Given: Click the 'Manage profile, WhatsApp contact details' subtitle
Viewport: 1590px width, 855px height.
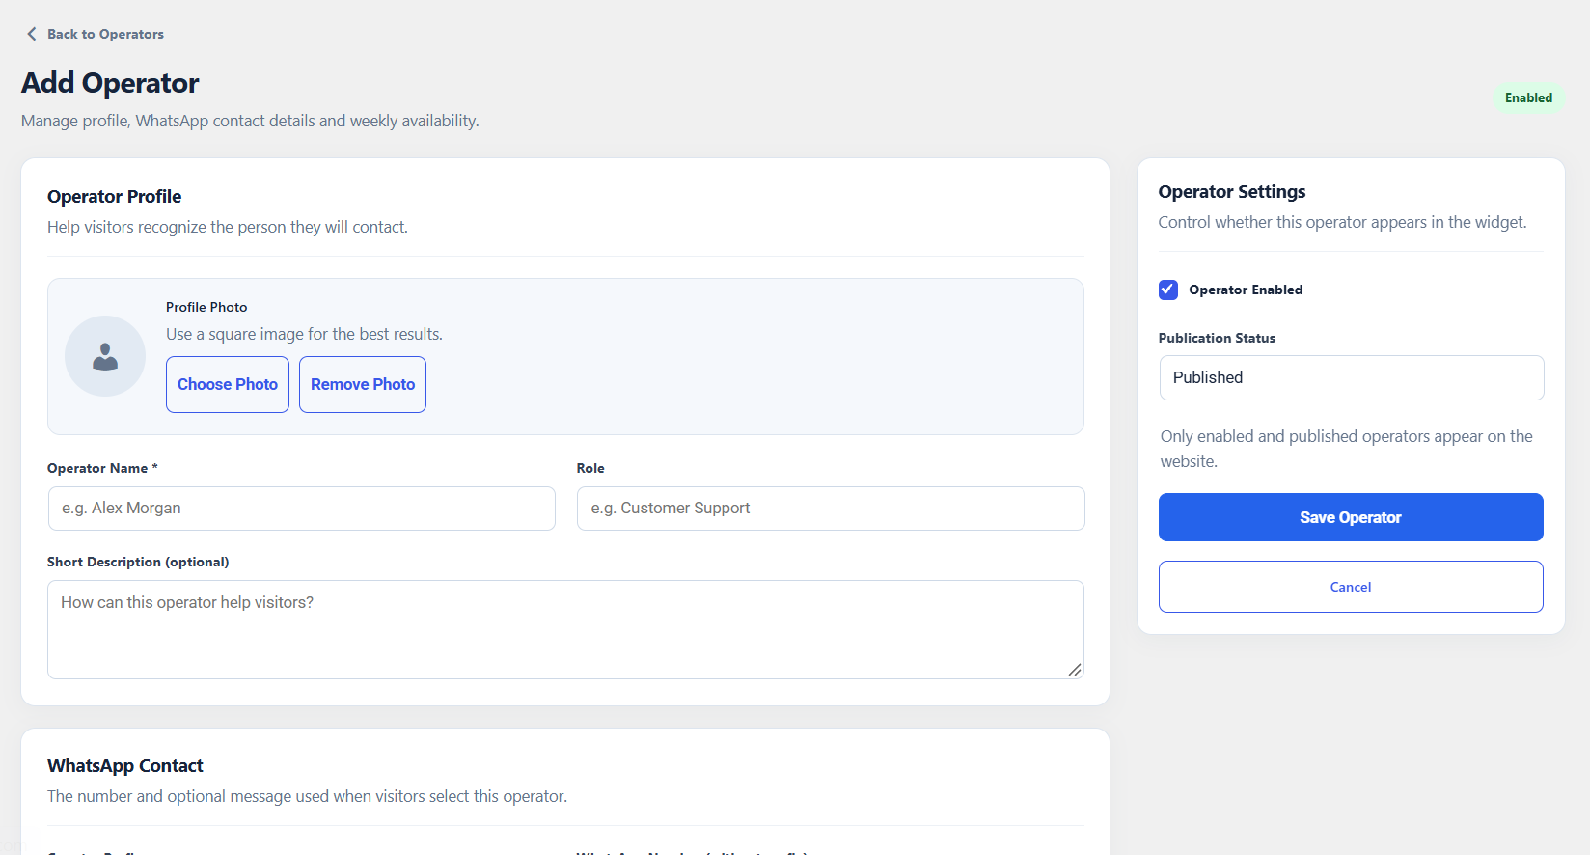Looking at the screenshot, I should (250, 121).
